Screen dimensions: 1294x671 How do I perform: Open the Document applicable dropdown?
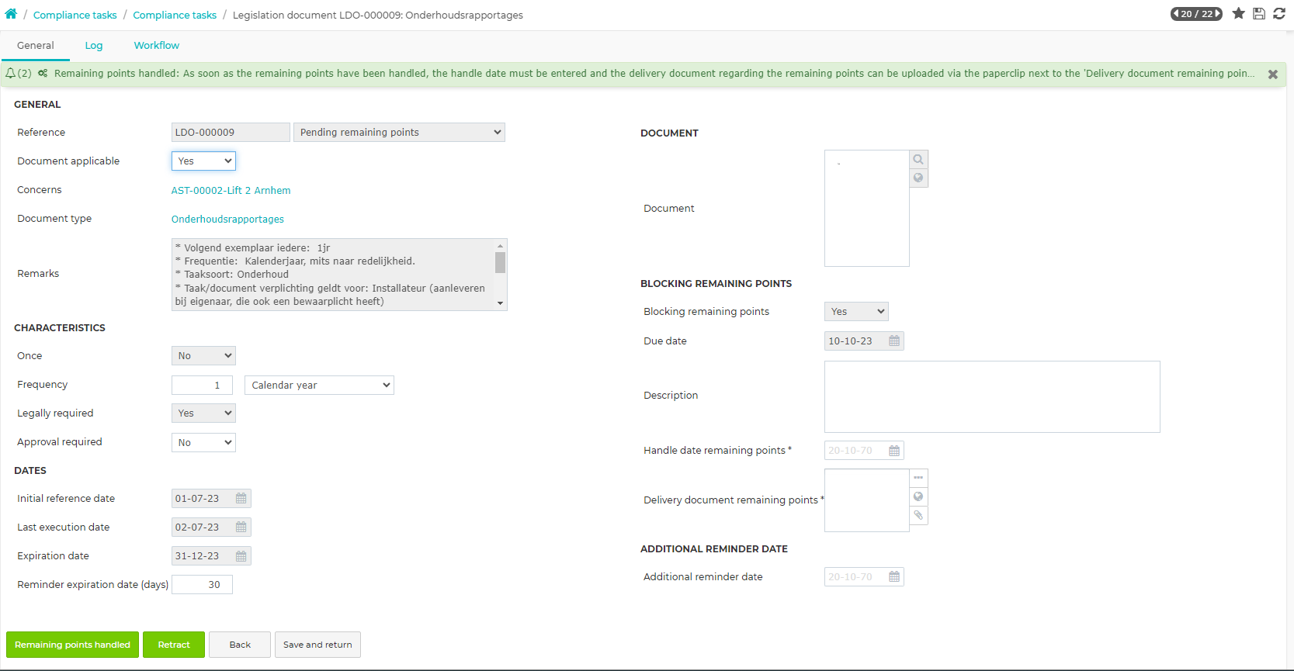[x=203, y=161]
